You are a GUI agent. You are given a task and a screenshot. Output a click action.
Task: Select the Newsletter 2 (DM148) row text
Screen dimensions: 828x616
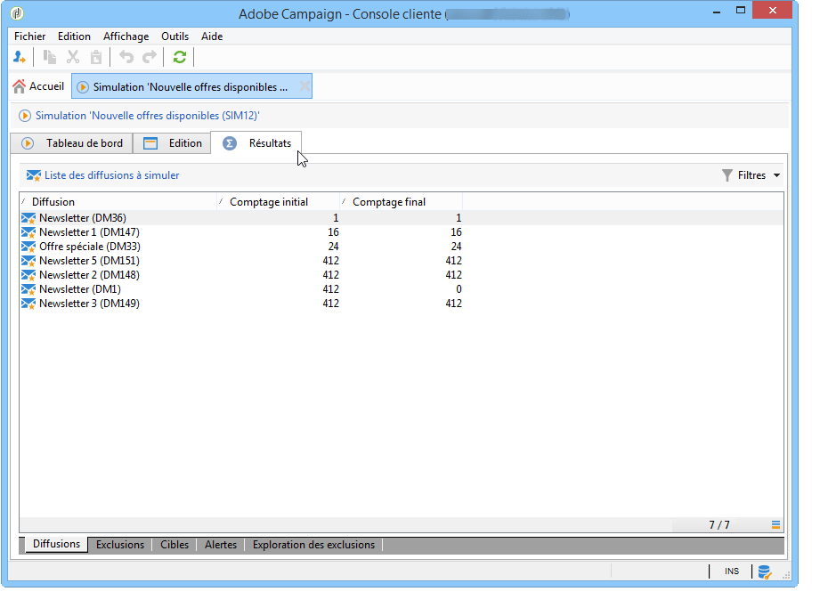[89, 275]
